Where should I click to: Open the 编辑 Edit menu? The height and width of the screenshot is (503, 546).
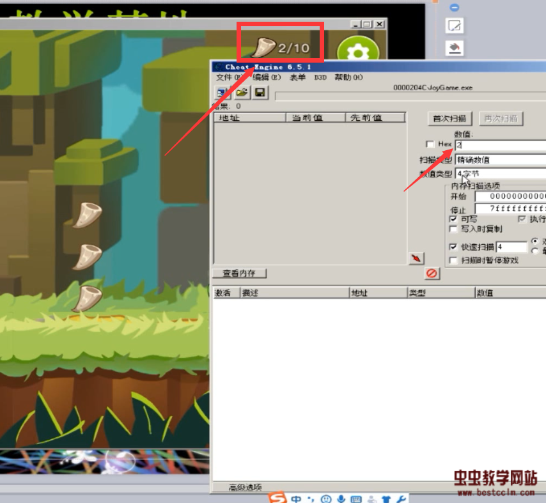(267, 77)
